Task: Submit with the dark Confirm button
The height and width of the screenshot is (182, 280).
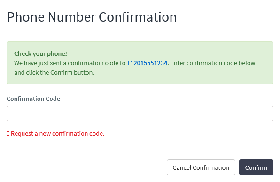Action: (256, 167)
